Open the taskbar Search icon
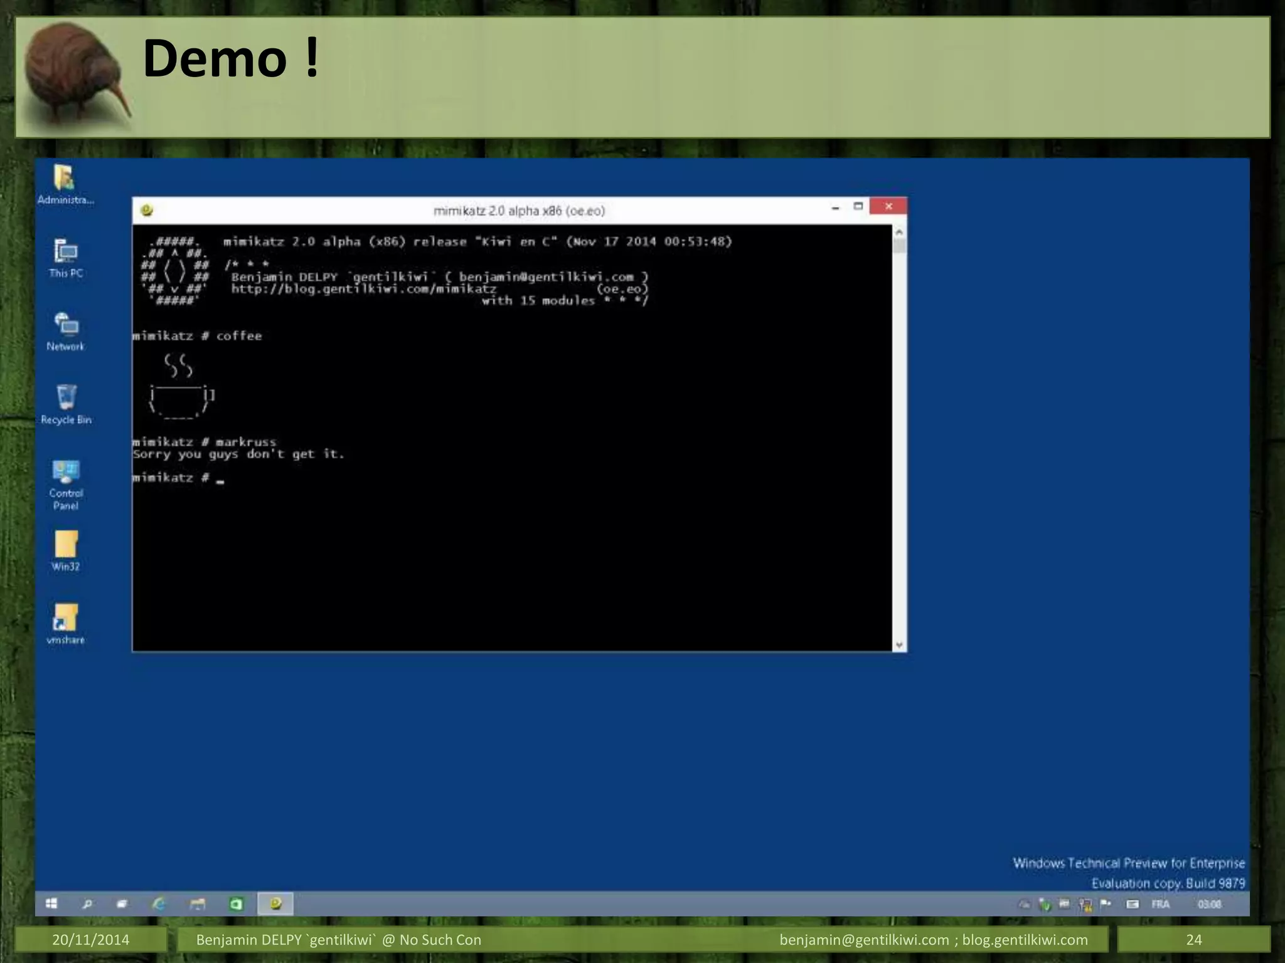Screen dimensions: 1285x963 (x=87, y=903)
